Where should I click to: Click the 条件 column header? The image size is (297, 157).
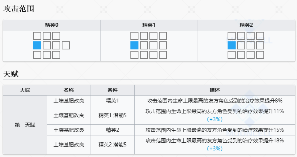click(113, 90)
